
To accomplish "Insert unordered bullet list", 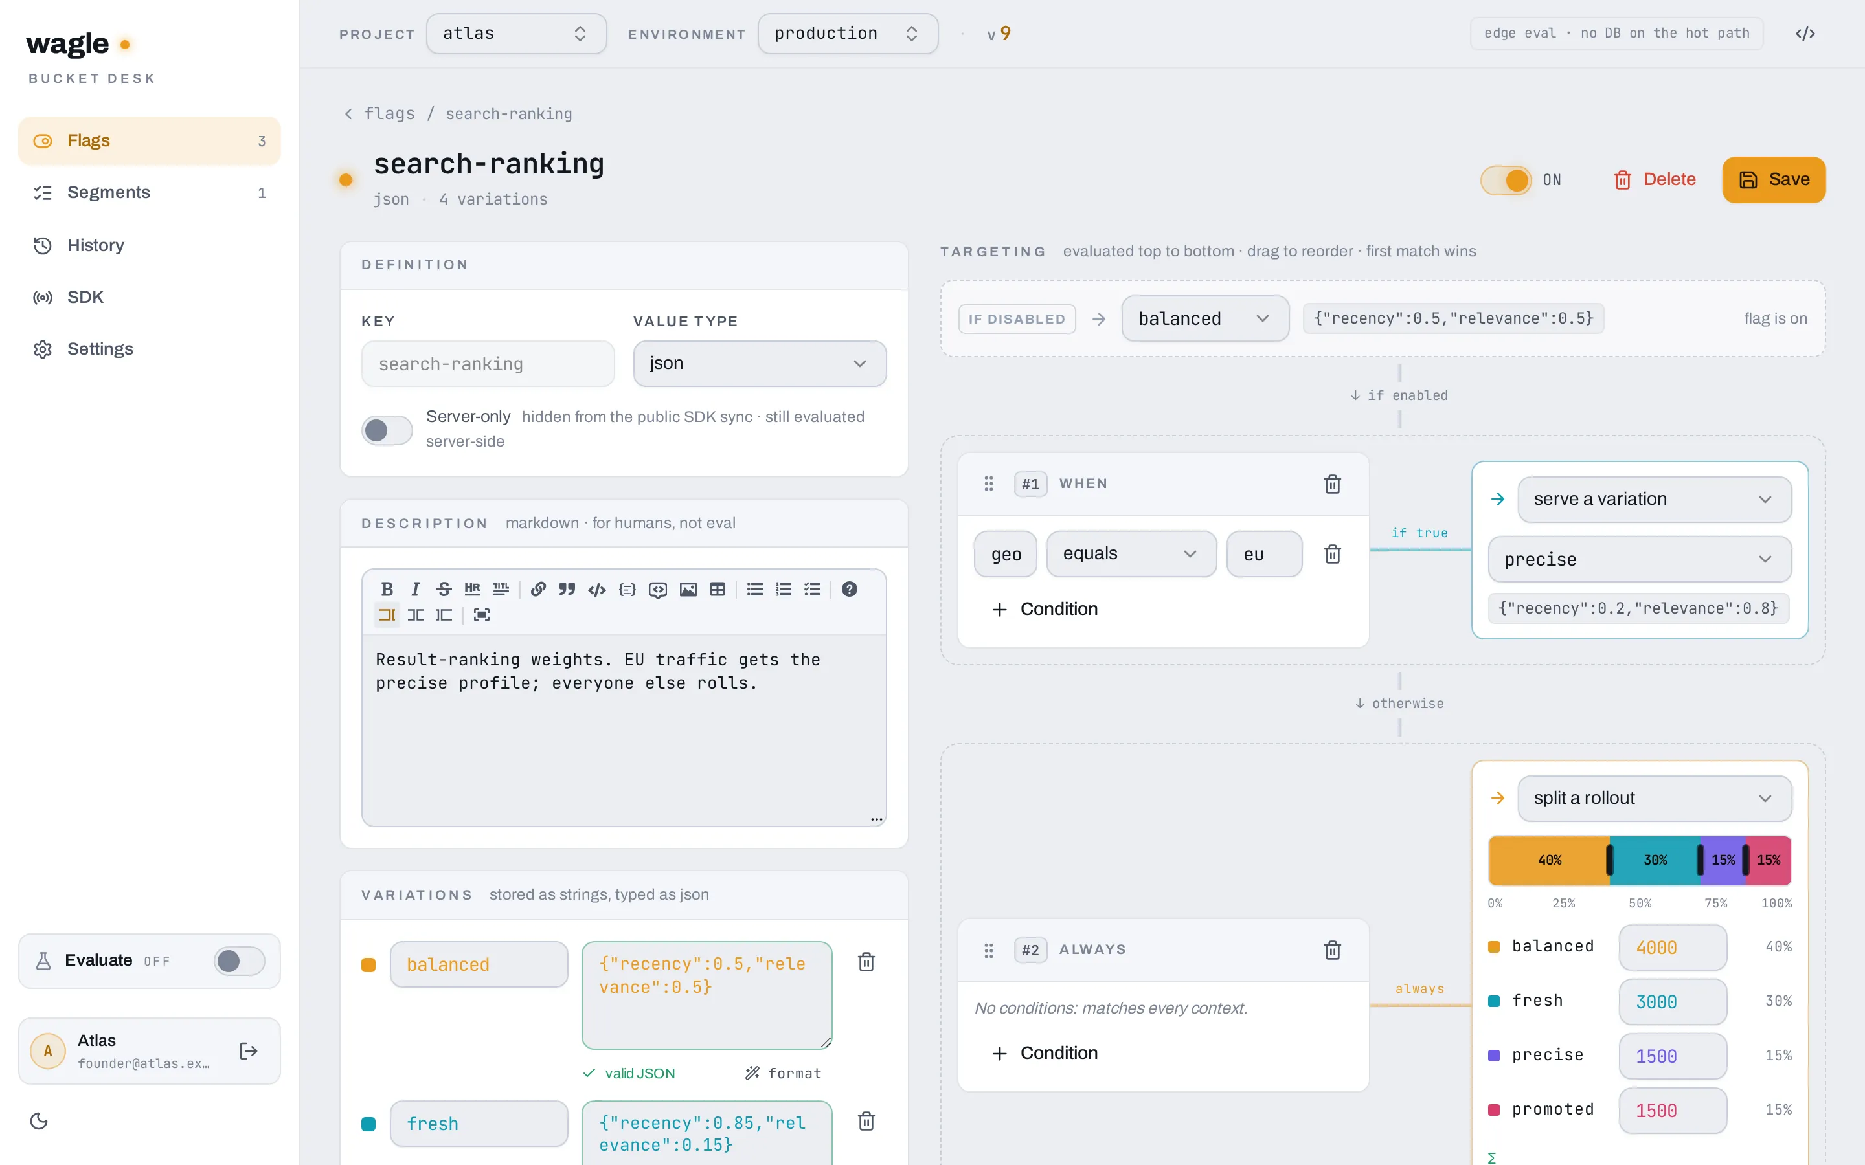I will 755,590.
